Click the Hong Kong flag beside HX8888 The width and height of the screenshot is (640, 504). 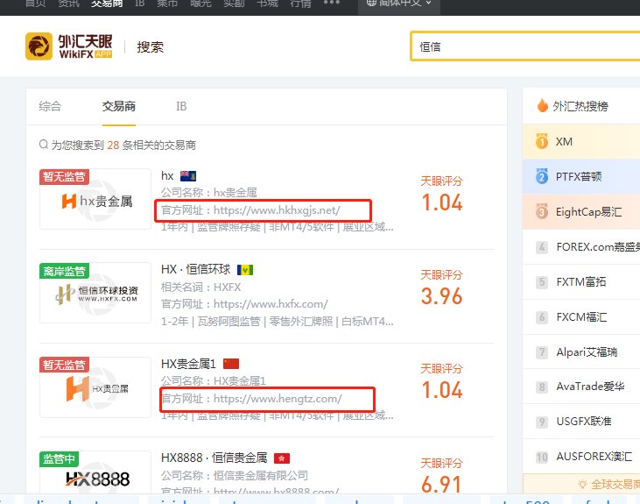[282, 458]
